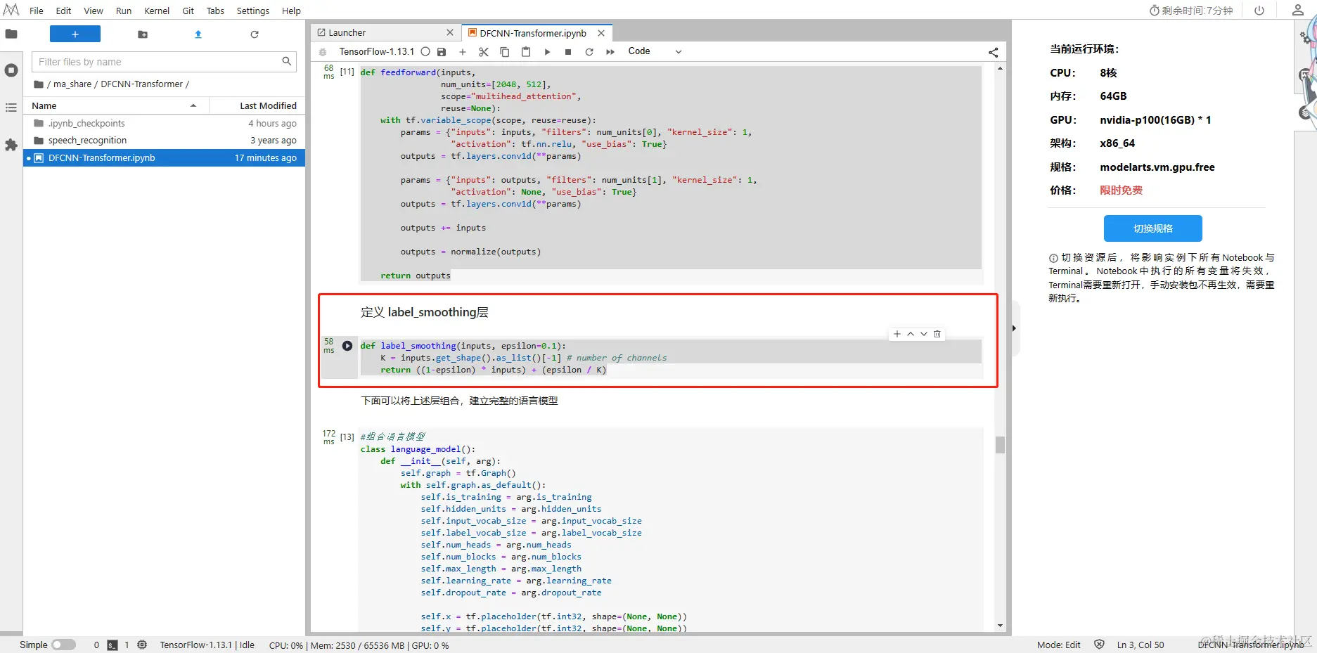This screenshot has height=653, width=1317.
Task: Close the Launcher tab
Action: (450, 33)
